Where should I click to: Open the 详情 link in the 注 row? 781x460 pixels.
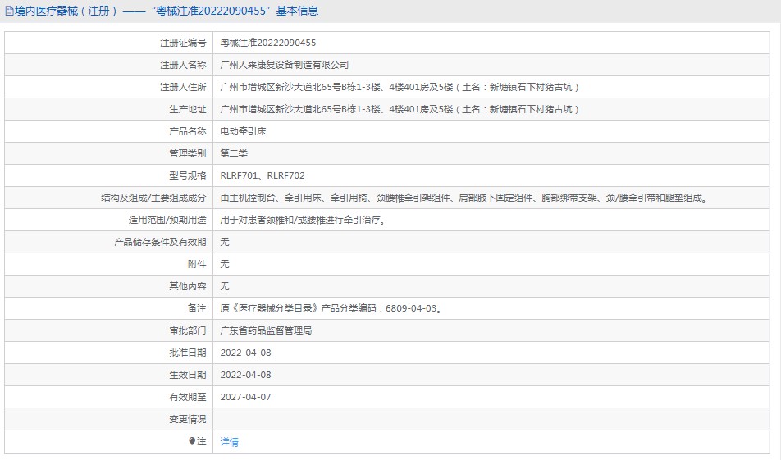(229, 442)
